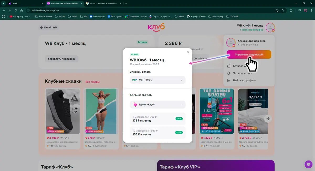Click the 4,9 · 1 422 оценки rating text

(98, 146)
